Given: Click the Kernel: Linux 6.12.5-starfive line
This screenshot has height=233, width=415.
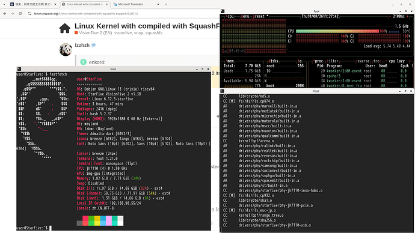Looking at the screenshot, I should tap(105, 99).
